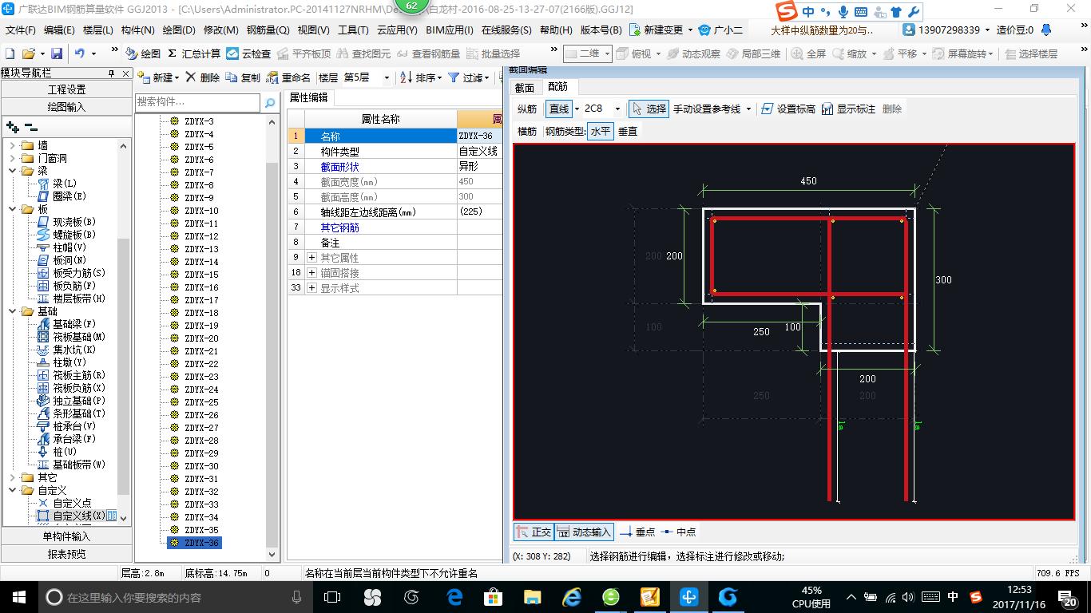Click taskbar Task View icon

332,596
